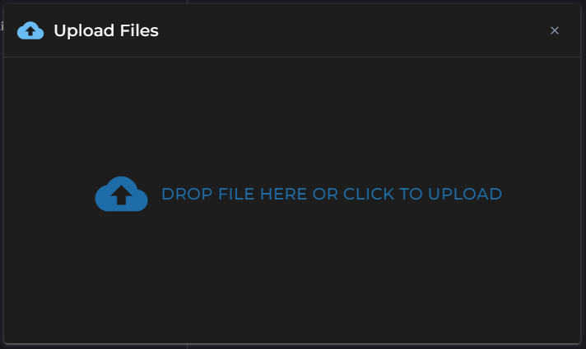Close the Upload Files dialog with X
Image resolution: width=586 pixels, height=349 pixels.
click(x=555, y=30)
